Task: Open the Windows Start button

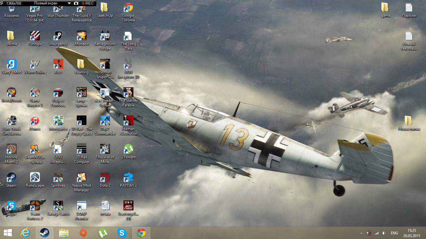Action: click(x=8, y=233)
